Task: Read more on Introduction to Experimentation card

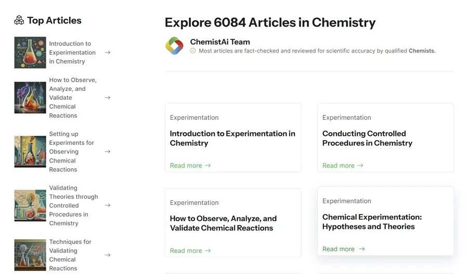Action: (x=190, y=166)
